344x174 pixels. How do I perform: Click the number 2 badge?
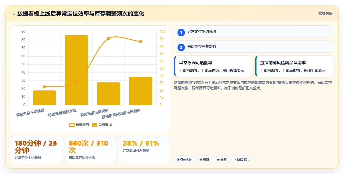181,47
